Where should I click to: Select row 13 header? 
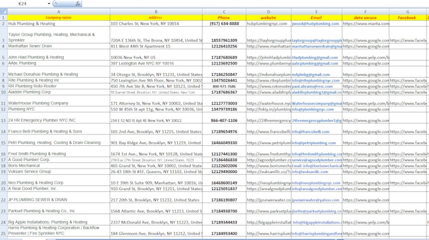coord(4,117)
